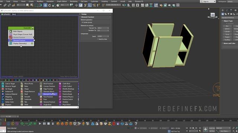238x133 pixels.
Task: Select the Shape Remove operator in depot
Action: tap(28, 92)
